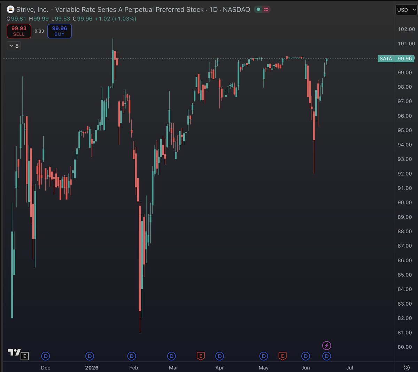Click the Apr label on time axis
The image size is (418, 372).
point(219,368)
